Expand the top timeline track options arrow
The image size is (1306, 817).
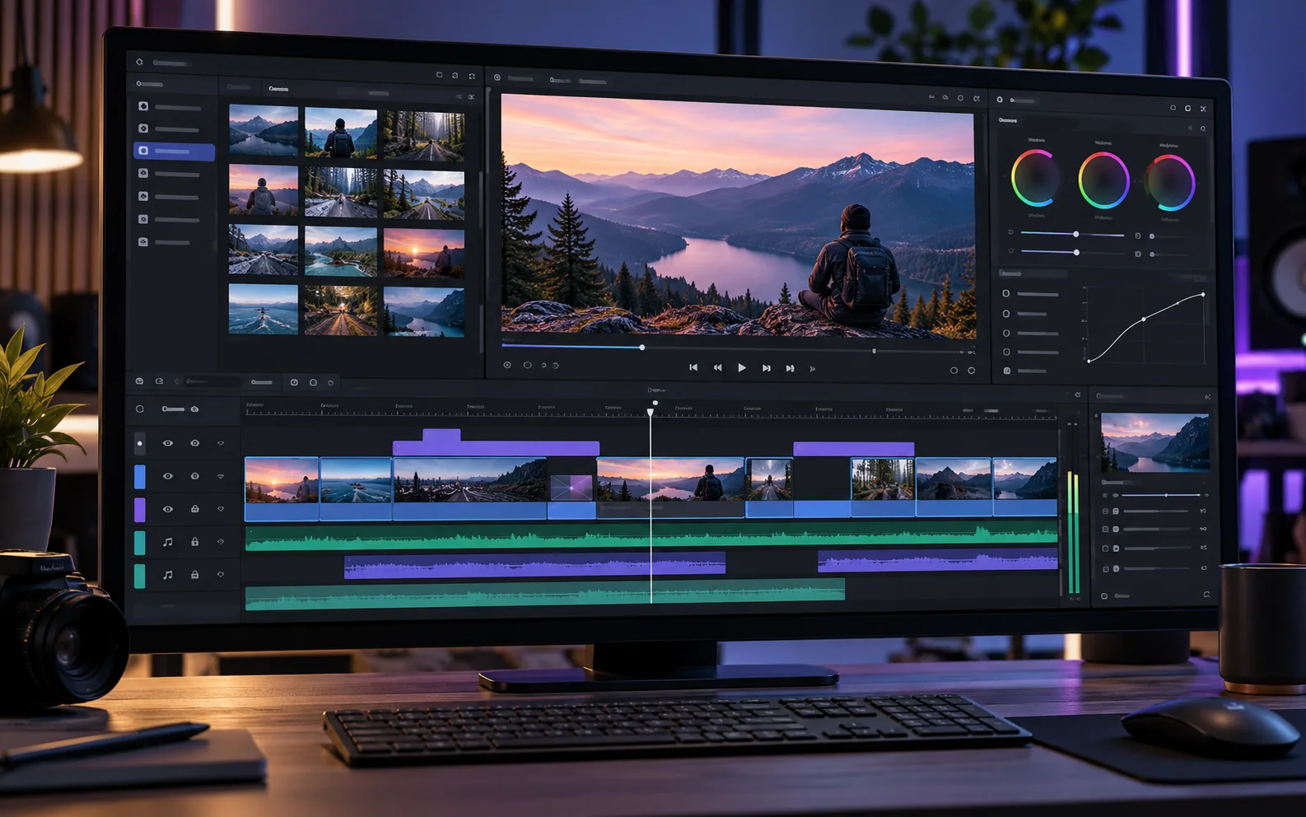coord(221,443)
